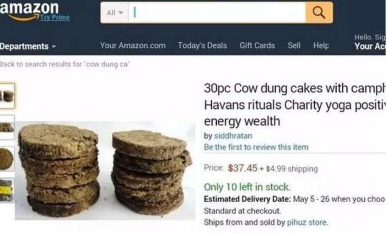Click Be the first to review link

point(256,147)
